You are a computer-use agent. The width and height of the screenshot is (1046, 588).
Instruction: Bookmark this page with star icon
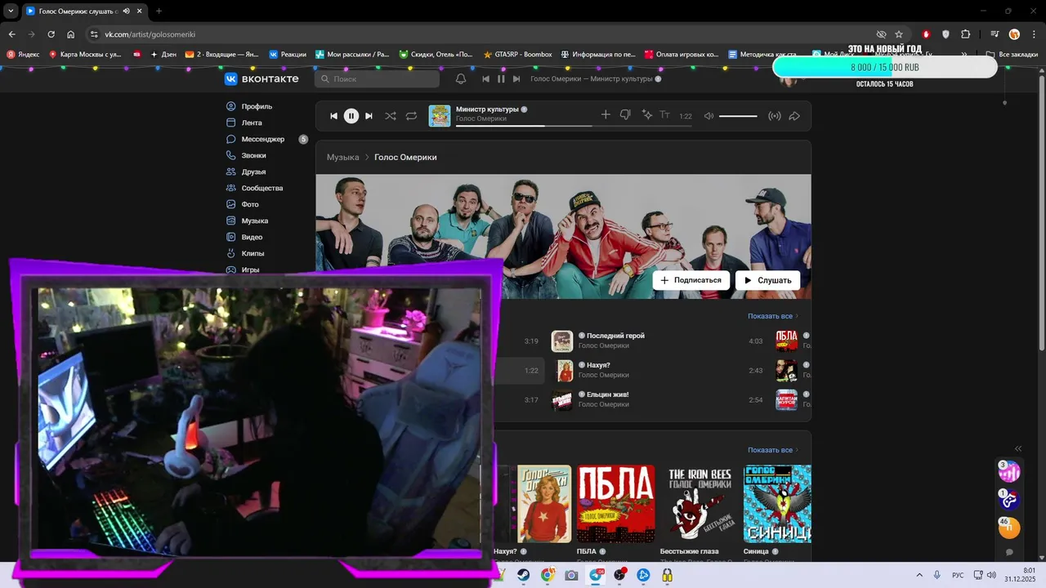(899, 34)
